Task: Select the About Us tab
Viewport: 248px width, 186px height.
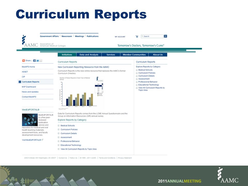Action: pos(158,55)
